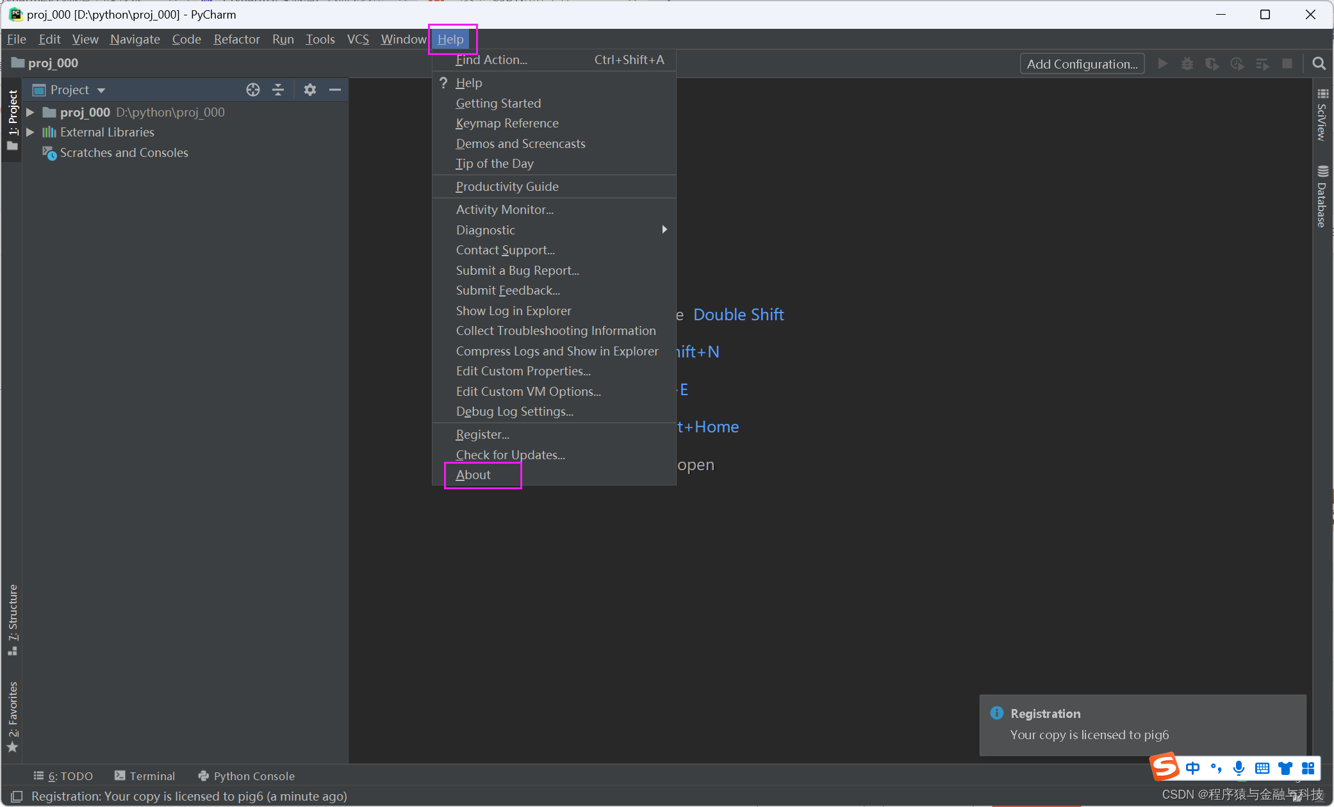Start the Debugger
The width and height of the screenshot is (1334, 807).
pos(1187,63)
